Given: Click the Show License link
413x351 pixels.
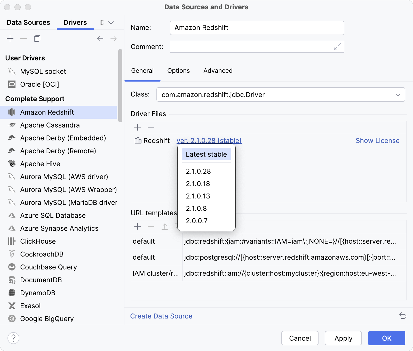Looking at the screenshot, I should point(377,141).
